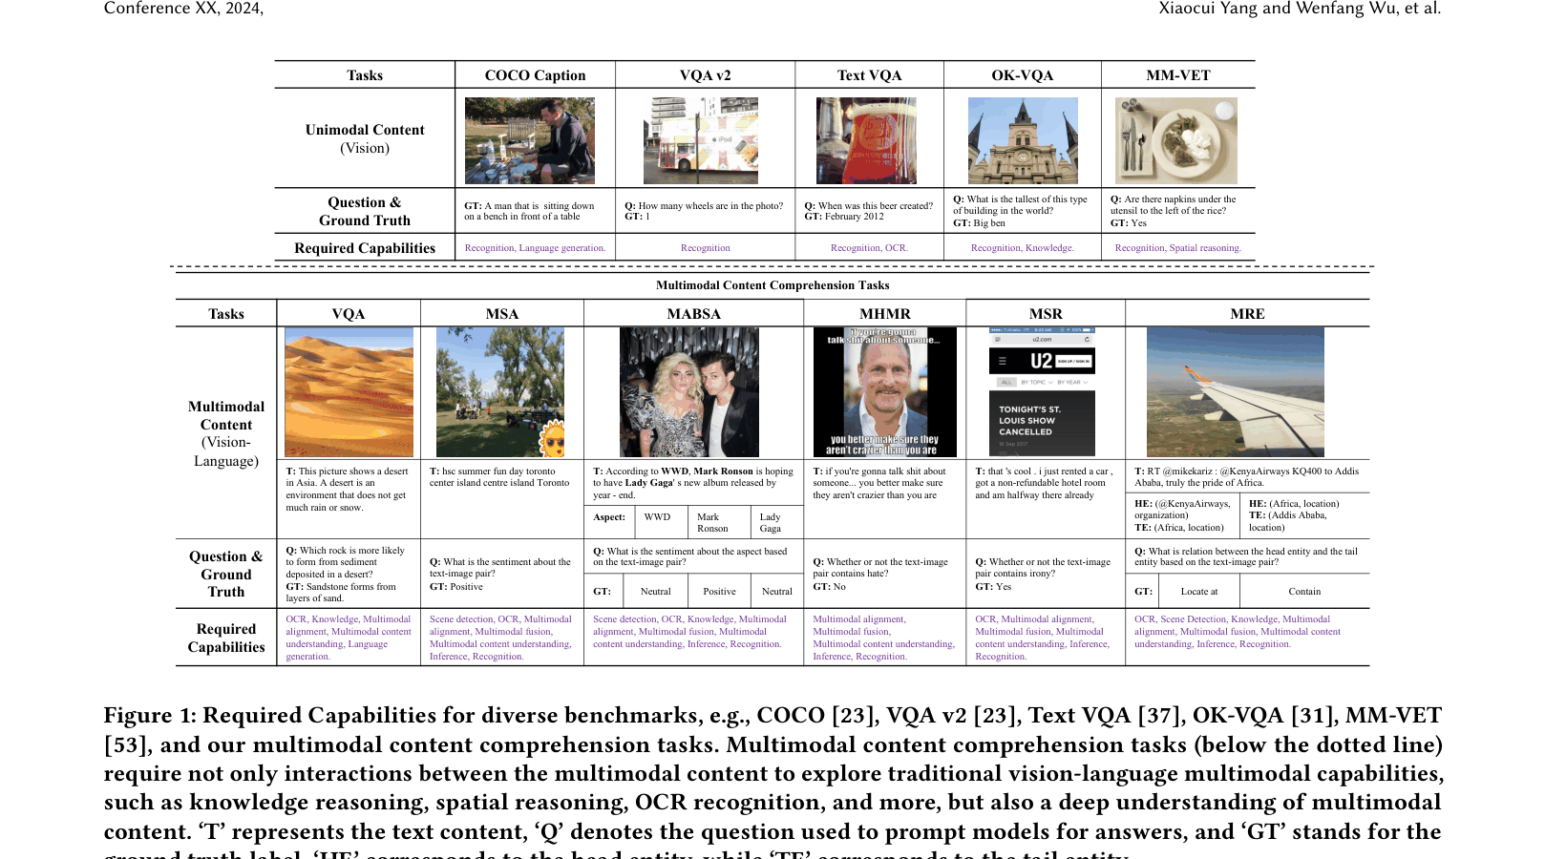Click the MRE question about head and tail entity relation
This screenshot has height=859, width=1545.
point(1246,556)
